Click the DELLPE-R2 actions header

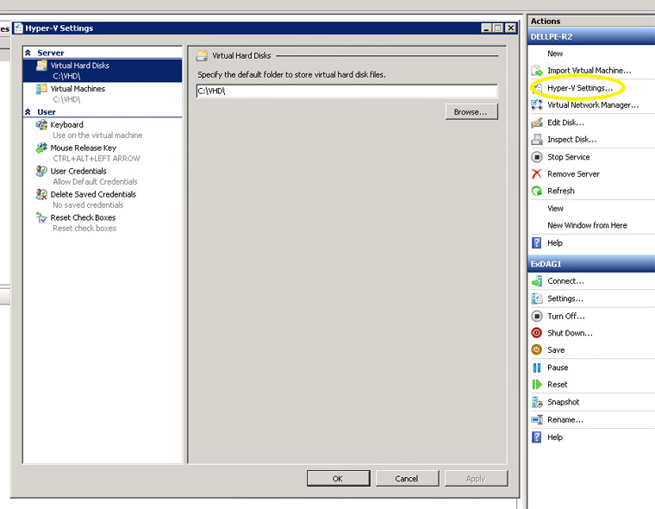pos(591,37)
